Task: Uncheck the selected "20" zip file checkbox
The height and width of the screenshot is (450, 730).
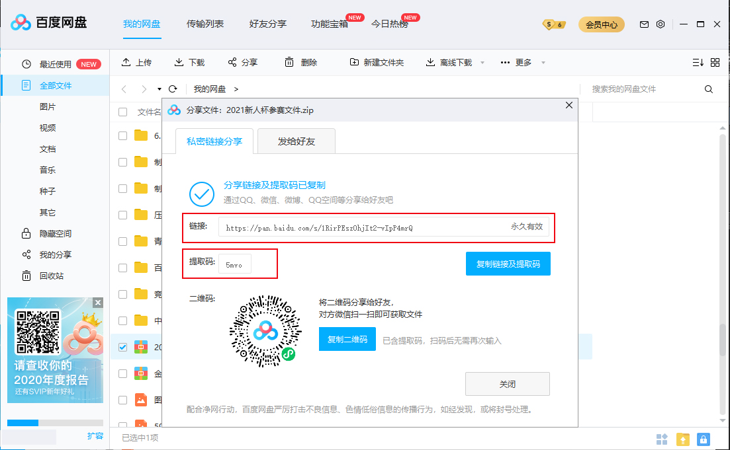Action: pyautogui.click(x=123, y=347)
